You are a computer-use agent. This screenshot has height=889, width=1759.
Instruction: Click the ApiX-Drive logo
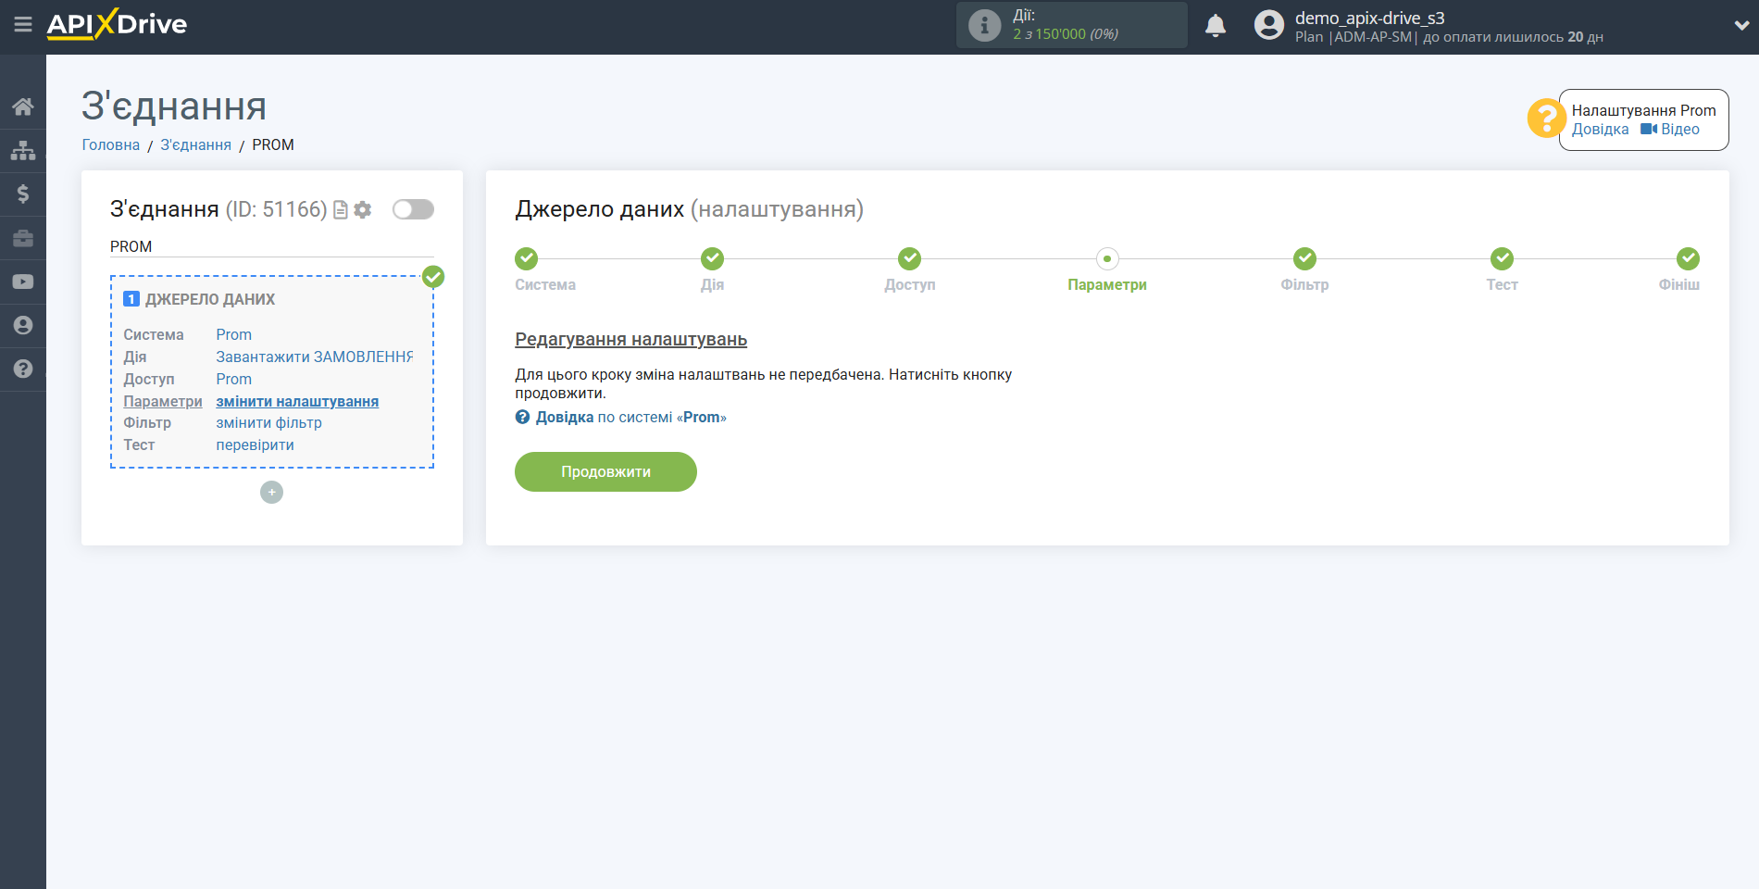point(117,24)
